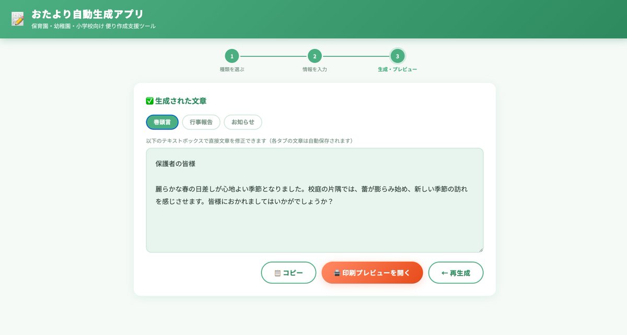Select step circle 1 in the progress indicator
Viewport: 627px width, 335px height.
pyautogui.click(x=232, y=56)
